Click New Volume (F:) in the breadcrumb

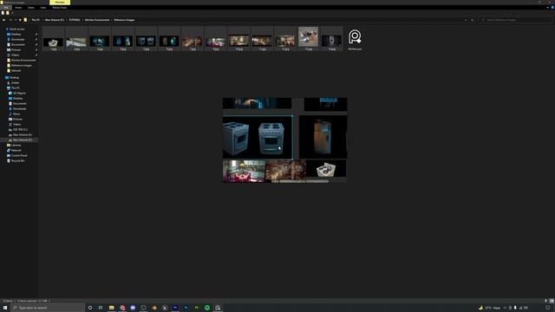pyautogui.click(x=54, y=20)
